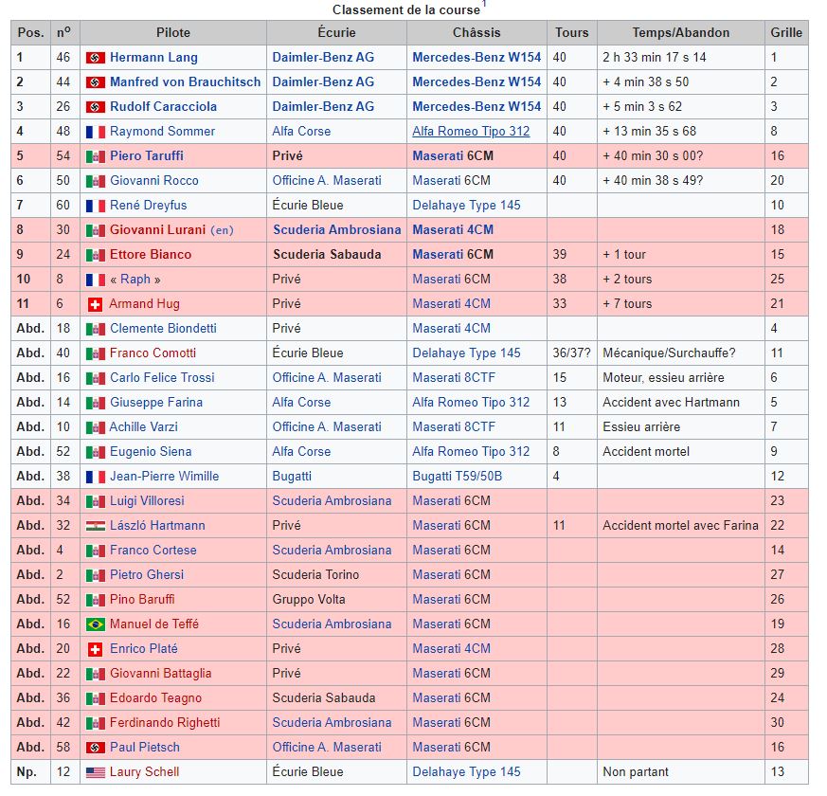Click the Pilote column header
The height and width of the screenshot is (796, 827).
pos(173,33)
